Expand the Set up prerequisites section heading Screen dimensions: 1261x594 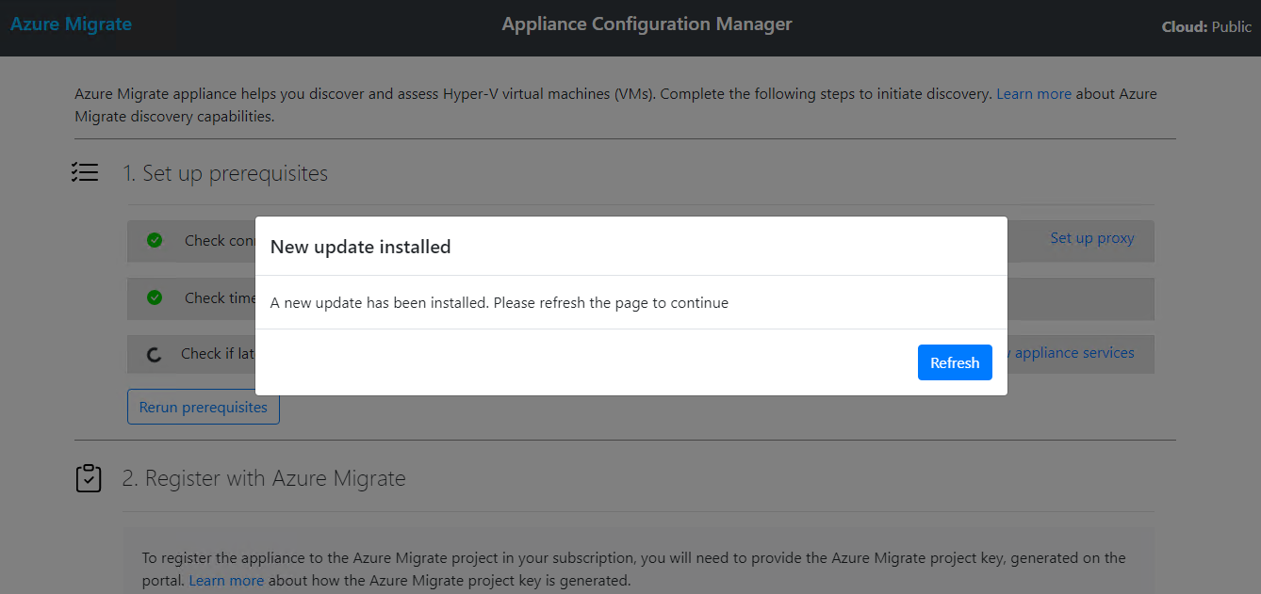pyautogui.click(x=225, y=173)
